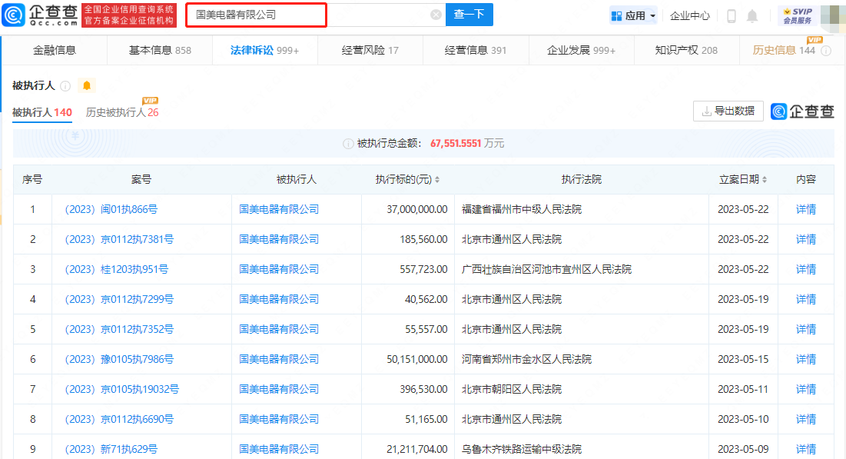
Task: Open case (2023)闽01执866号
Action: point(111,210)
